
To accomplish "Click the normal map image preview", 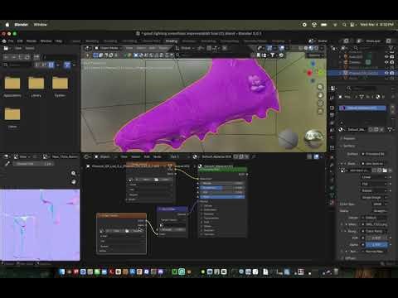I will (40, 224).
